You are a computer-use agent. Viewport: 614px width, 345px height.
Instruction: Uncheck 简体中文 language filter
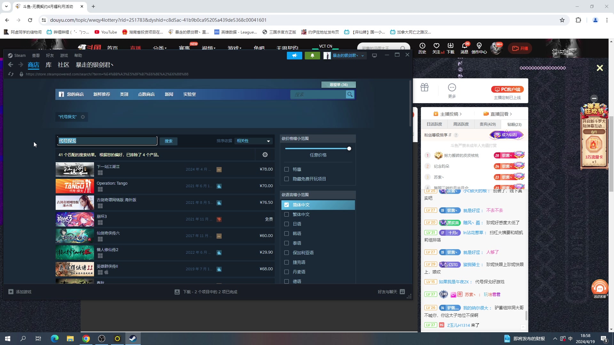(287, 205)
